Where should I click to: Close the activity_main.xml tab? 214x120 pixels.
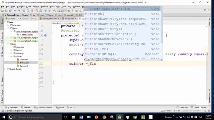pyautogui.click(x=59, y=19)
